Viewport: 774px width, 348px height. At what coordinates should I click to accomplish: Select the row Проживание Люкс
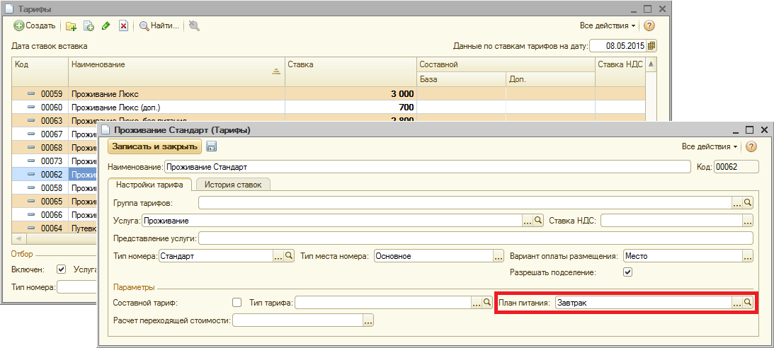329,93
